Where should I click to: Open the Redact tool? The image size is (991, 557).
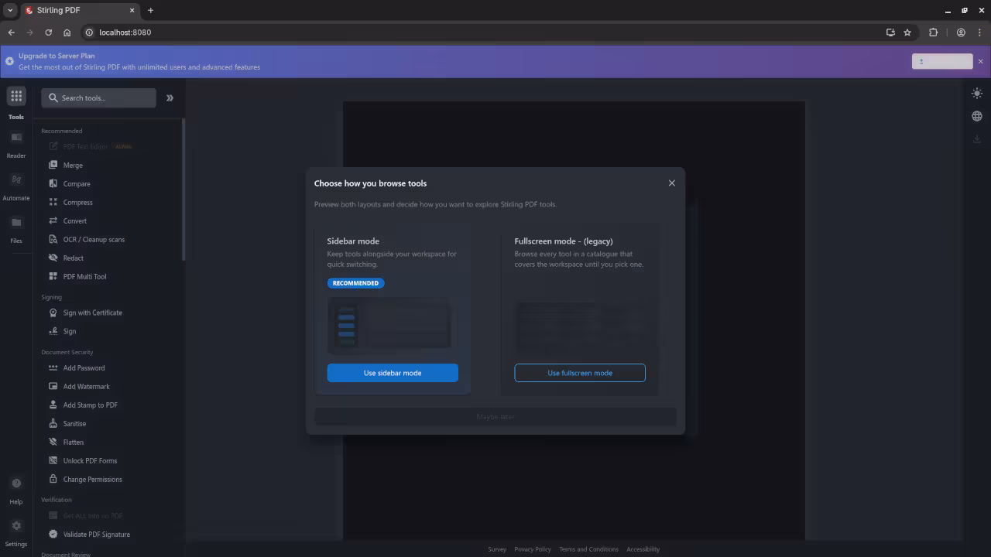pos(73,258)
